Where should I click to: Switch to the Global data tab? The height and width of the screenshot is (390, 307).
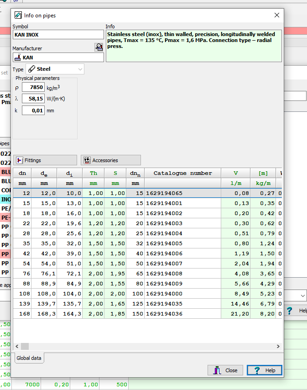(29, 358)
